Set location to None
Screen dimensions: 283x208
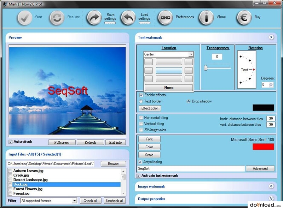169,88
